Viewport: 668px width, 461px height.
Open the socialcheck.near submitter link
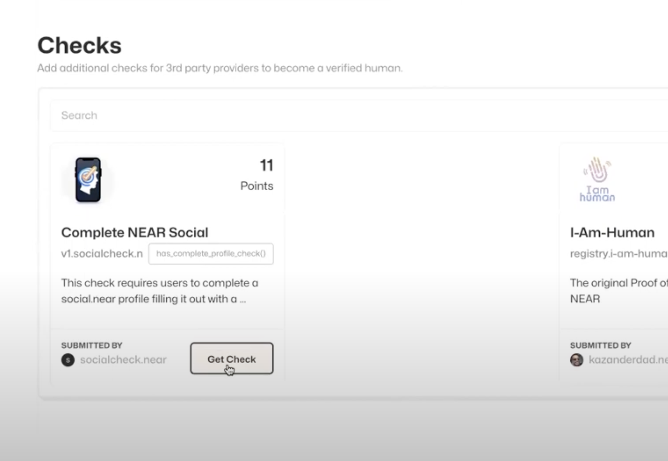coord(123,360)
